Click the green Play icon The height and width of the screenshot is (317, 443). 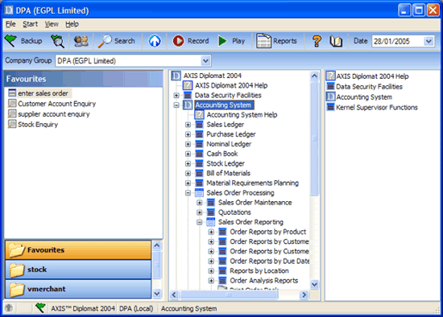[x=222, y=41]
